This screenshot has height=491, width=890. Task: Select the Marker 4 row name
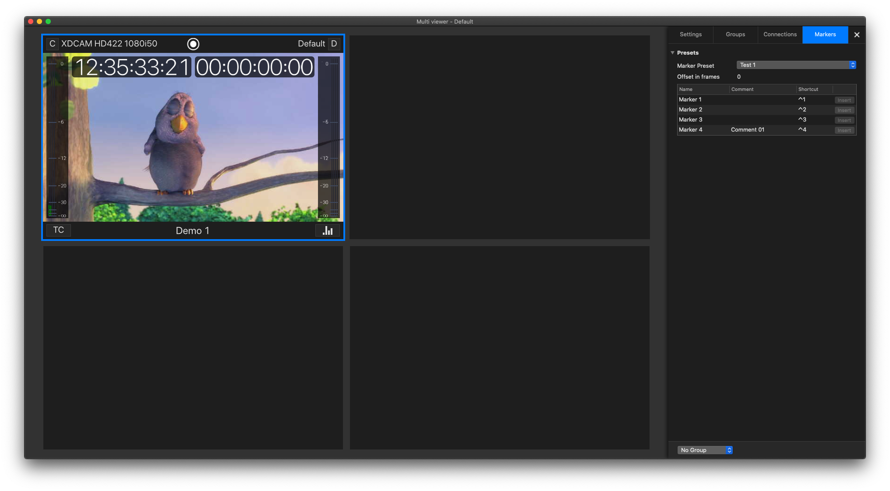click(x=691, y=130)
